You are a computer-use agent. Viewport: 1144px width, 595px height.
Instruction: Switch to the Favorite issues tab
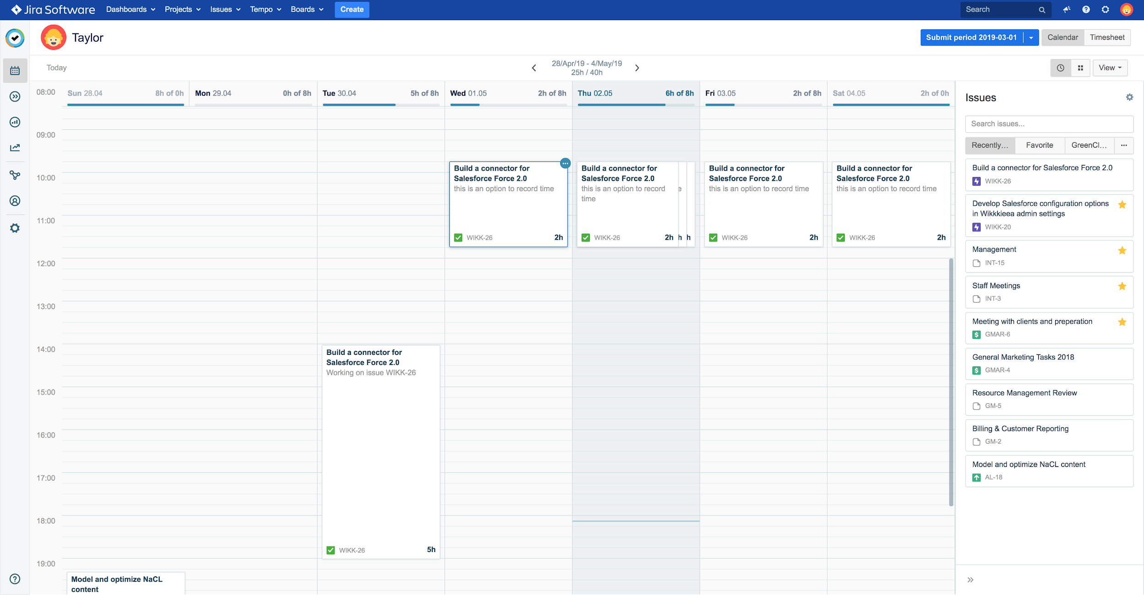tap(1040, 145)
